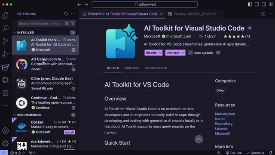Screen dimensions: 275x155
Task: Open the Disable dropdown arrow
Action: click(160, 53)
